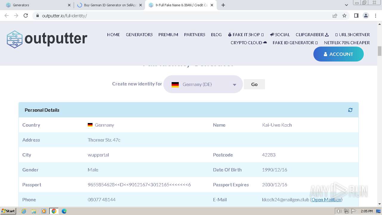Open the PARTNERS menu item
This screenshot has height=215, width=382.
(x=195, y=35)
